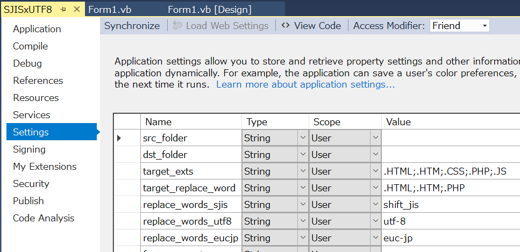Open the Signing properties page
Screen dimensions: 520x252
[x=29, y=149]
